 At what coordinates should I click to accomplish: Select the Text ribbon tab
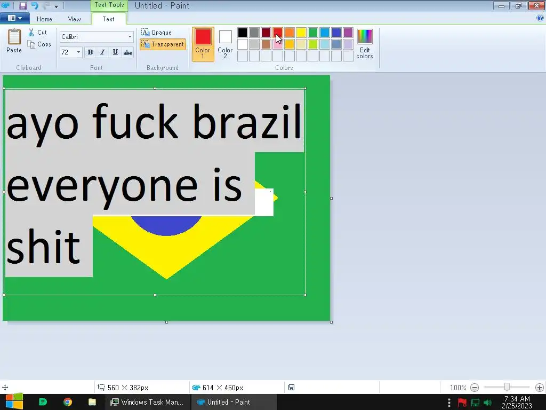coord(108,19)
